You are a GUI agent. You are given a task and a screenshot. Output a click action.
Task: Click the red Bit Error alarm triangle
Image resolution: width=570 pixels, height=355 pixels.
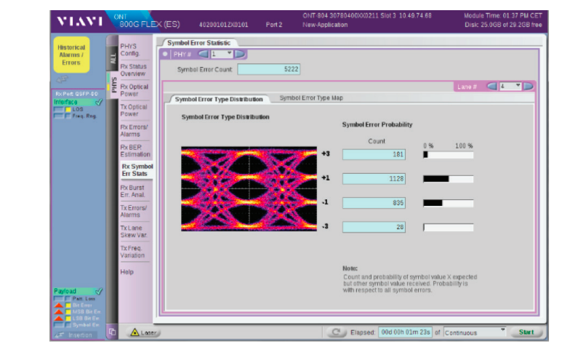pos(58,306)
